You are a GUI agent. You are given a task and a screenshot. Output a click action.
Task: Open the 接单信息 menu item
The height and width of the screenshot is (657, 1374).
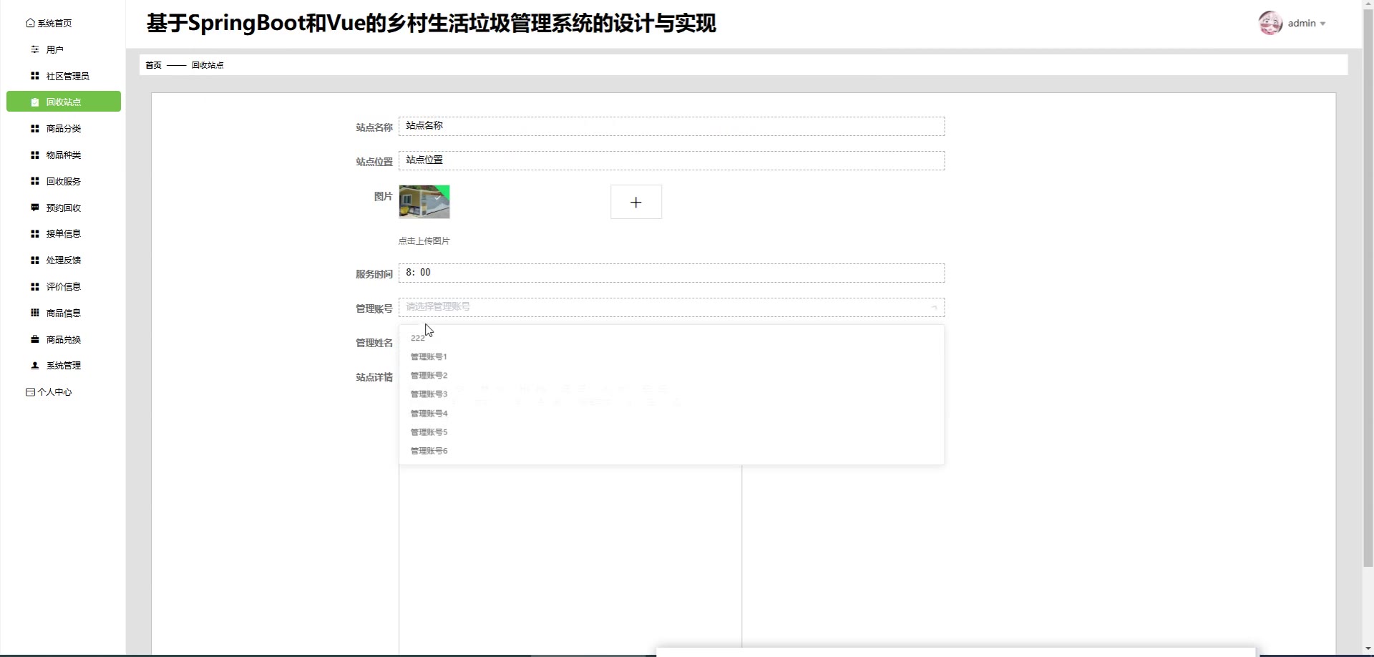tap(63, 234)
